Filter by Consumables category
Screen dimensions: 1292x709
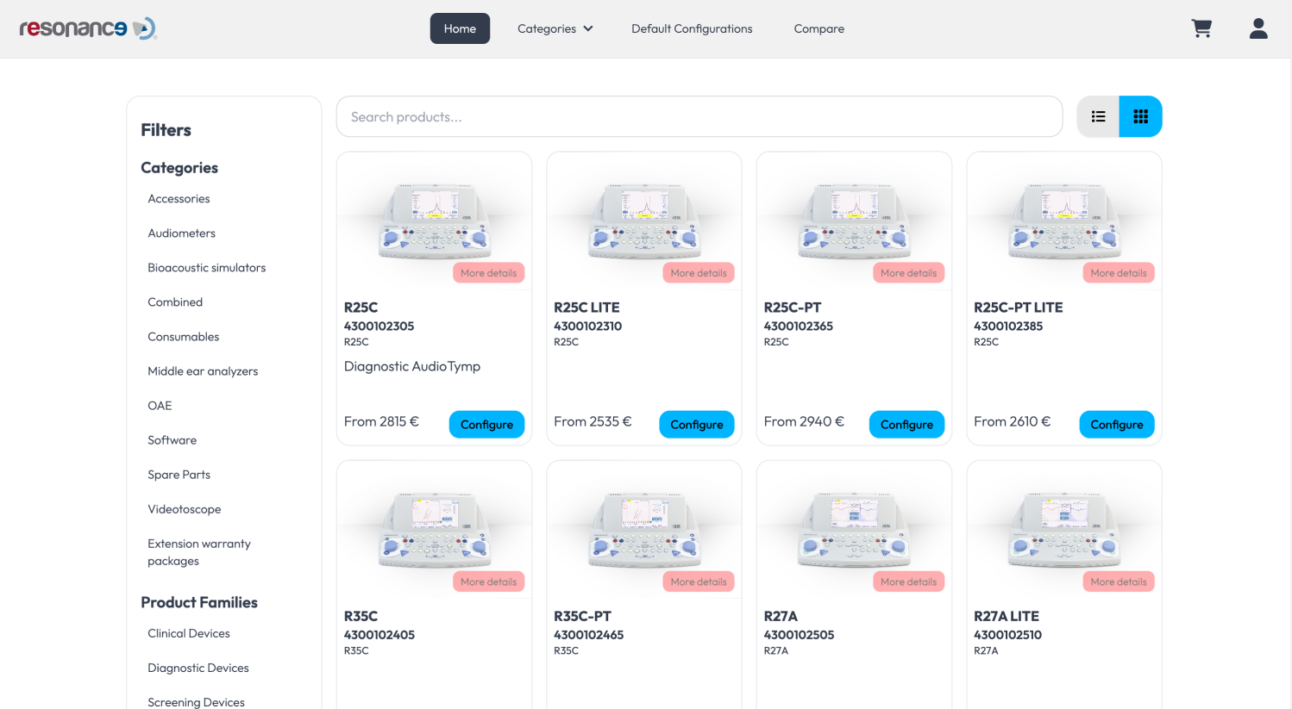183,337
